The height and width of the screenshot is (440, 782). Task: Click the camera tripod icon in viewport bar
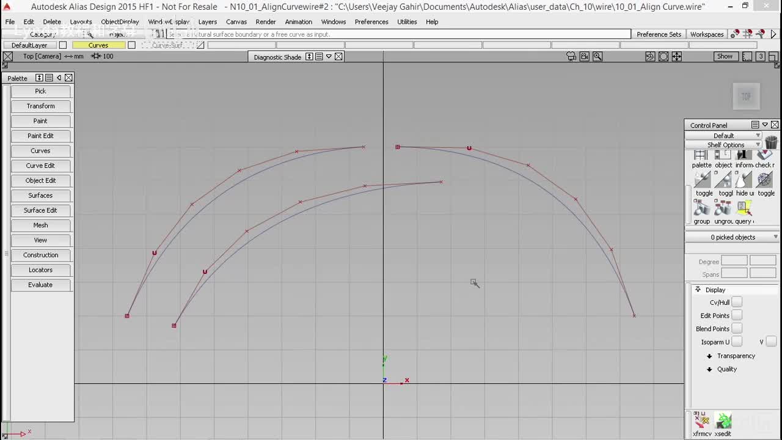pos(571,56)
